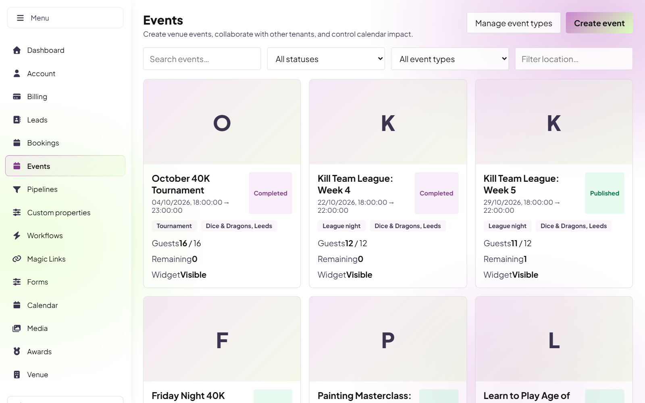
Task: Click League night tag on Week 4 card
Action: (x=341, y=226)
